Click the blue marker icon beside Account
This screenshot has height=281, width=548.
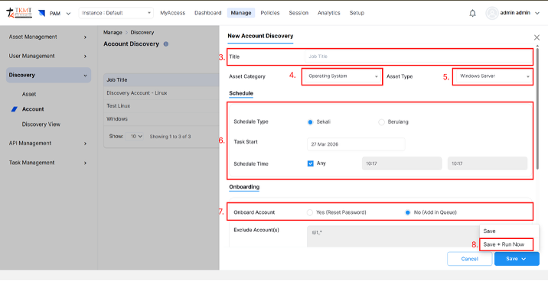click(15, 109)
